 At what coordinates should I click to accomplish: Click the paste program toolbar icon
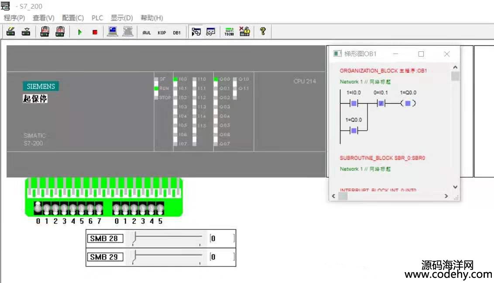point(26,32)
